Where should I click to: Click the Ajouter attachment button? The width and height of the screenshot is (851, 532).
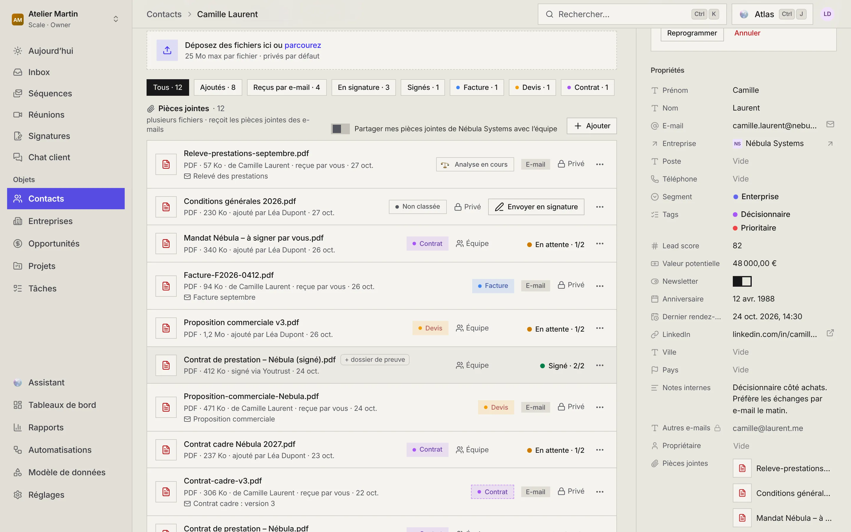tap(592, 126)
